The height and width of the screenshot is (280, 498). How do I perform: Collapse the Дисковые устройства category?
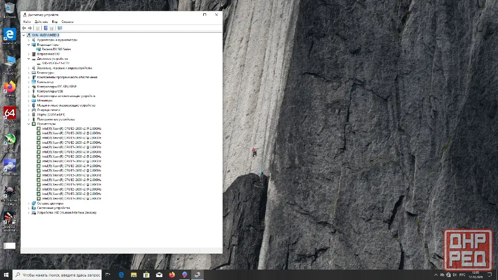pos(28,59)
